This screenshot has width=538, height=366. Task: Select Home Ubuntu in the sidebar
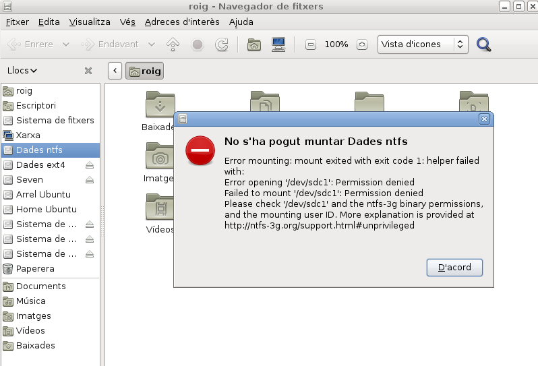51,209
